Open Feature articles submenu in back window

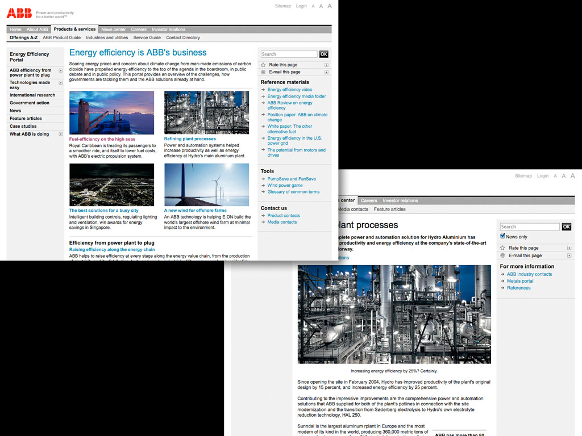(x=390, y=209)
